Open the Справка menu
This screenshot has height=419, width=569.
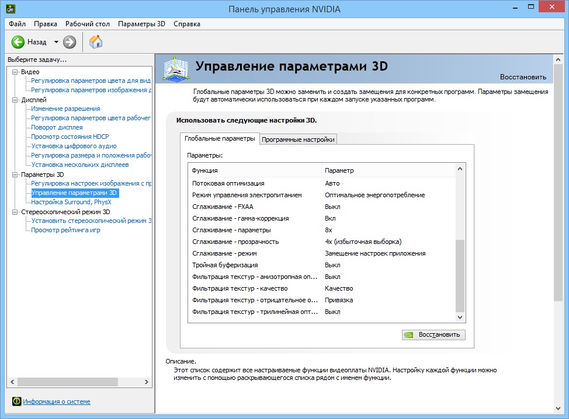pyautogui.click(x=187, y=24)
